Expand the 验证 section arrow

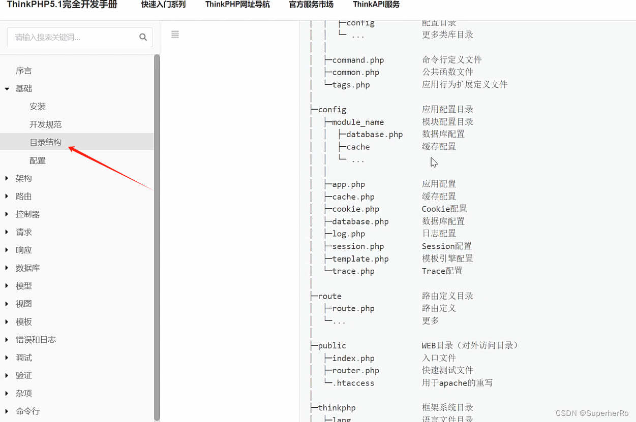[x=7, y=375]
